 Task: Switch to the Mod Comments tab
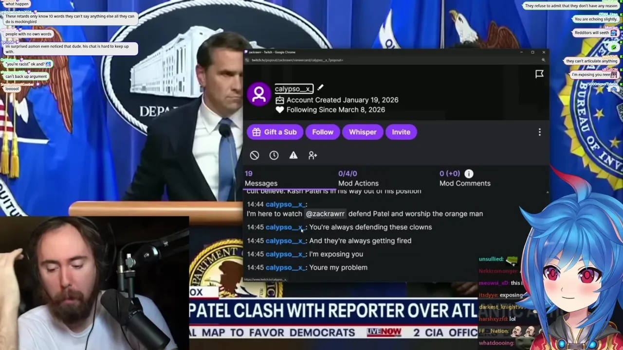[x=465, y=178]
